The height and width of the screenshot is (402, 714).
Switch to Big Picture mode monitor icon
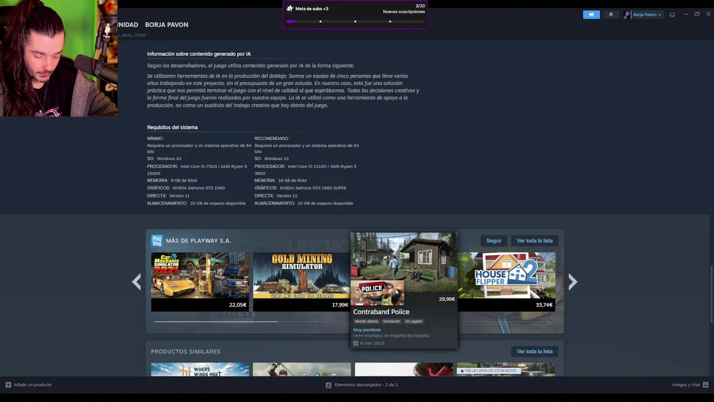pos(672,15)
